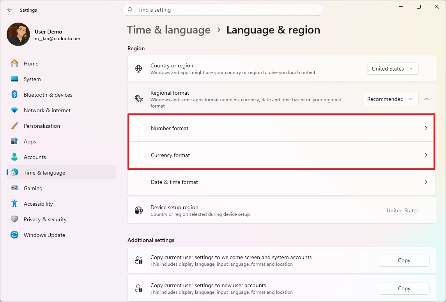This screenshot has height=302, width=446.
Task: Open the Country or region dropdown
Action: (393, 69)
